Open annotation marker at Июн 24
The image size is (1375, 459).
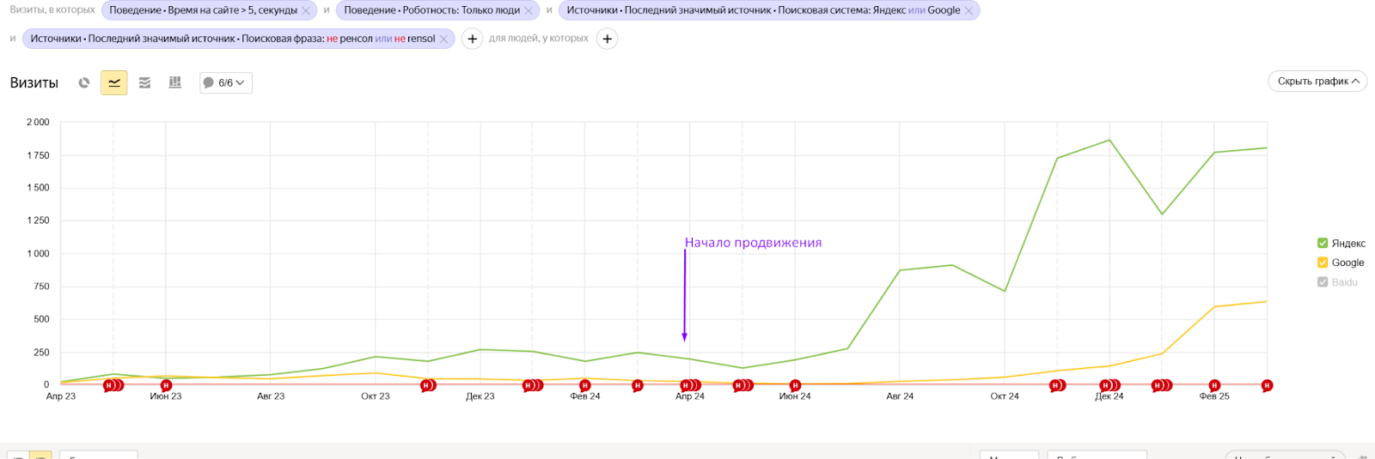point(795,386)
